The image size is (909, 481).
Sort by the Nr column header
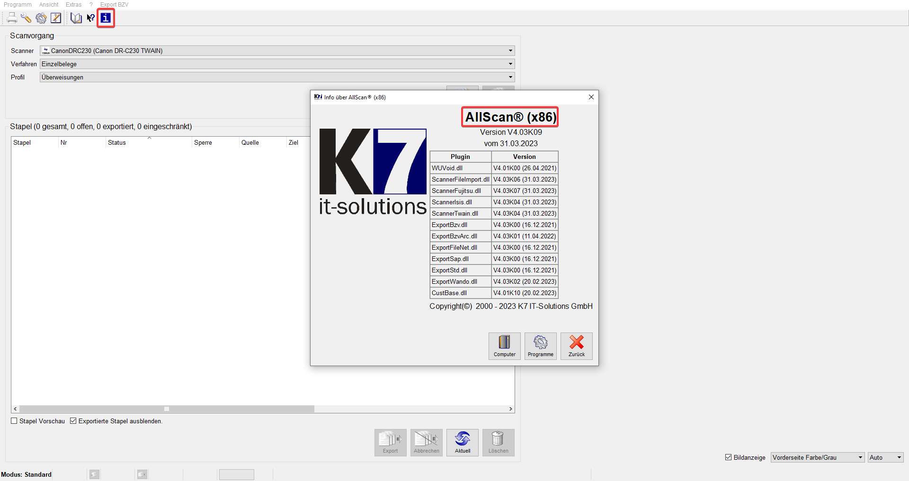click(x=82, y=142)
